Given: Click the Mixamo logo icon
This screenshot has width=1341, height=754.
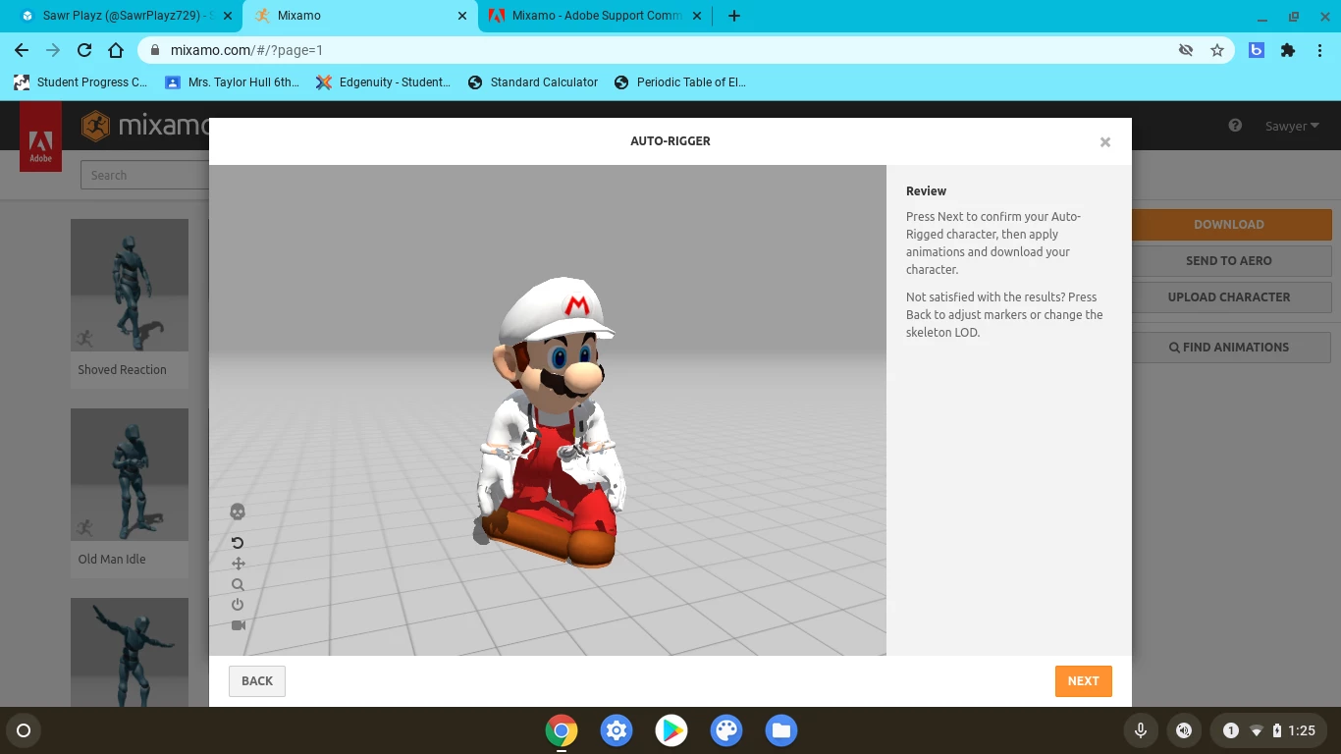Looking at the screenshot, I should point(95,126).
